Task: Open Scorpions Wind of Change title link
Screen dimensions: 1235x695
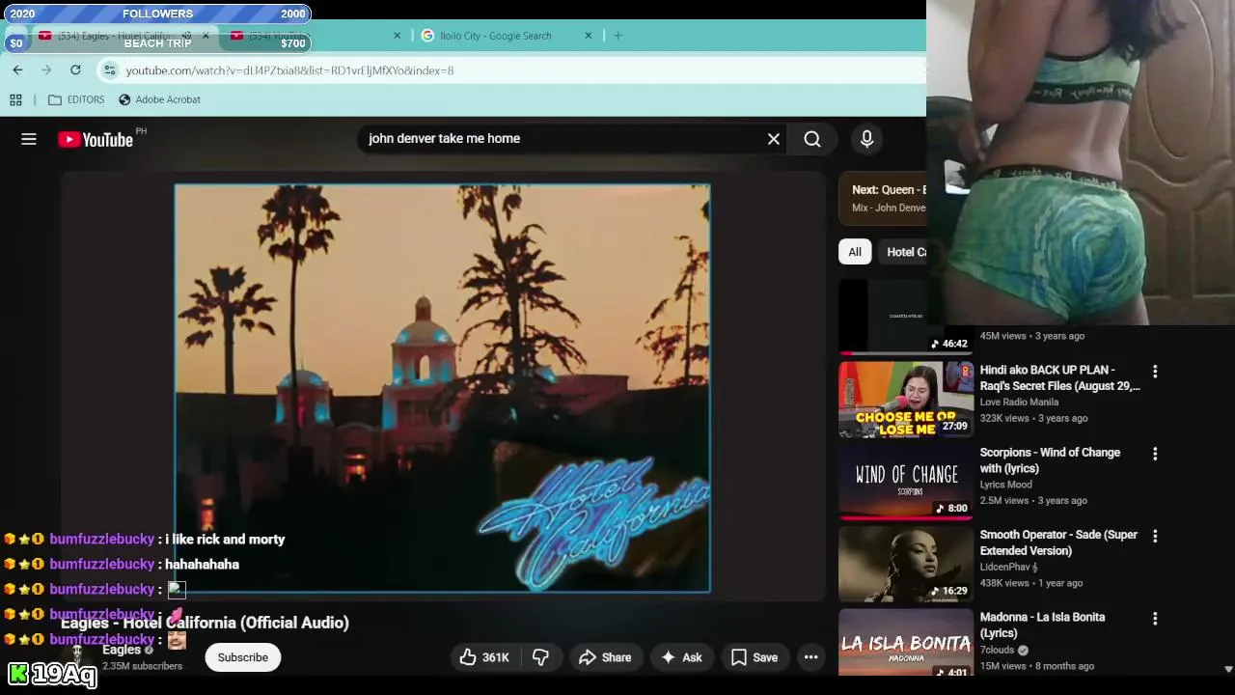Action: [x=1050, y=460]
